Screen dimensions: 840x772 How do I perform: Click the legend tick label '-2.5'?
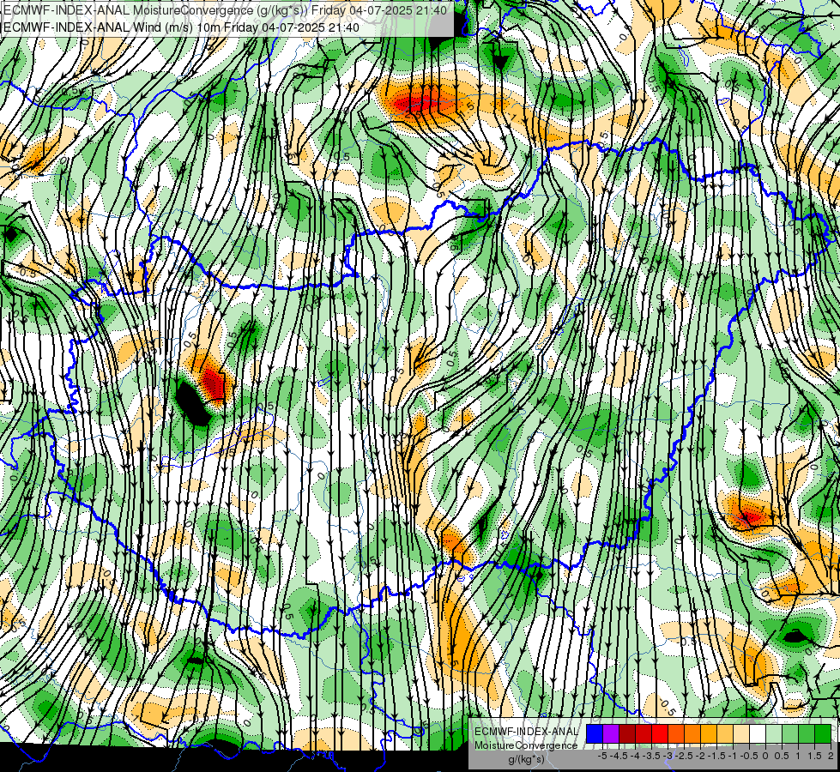pos(684,756)
